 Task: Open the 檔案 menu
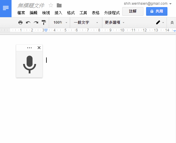21,13
